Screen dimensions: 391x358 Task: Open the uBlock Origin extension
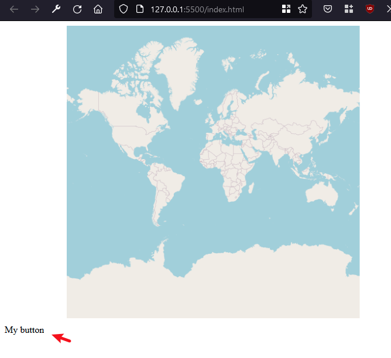(369, 9)
